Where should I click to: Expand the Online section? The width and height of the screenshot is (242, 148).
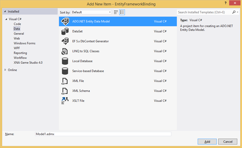(5, 70)
